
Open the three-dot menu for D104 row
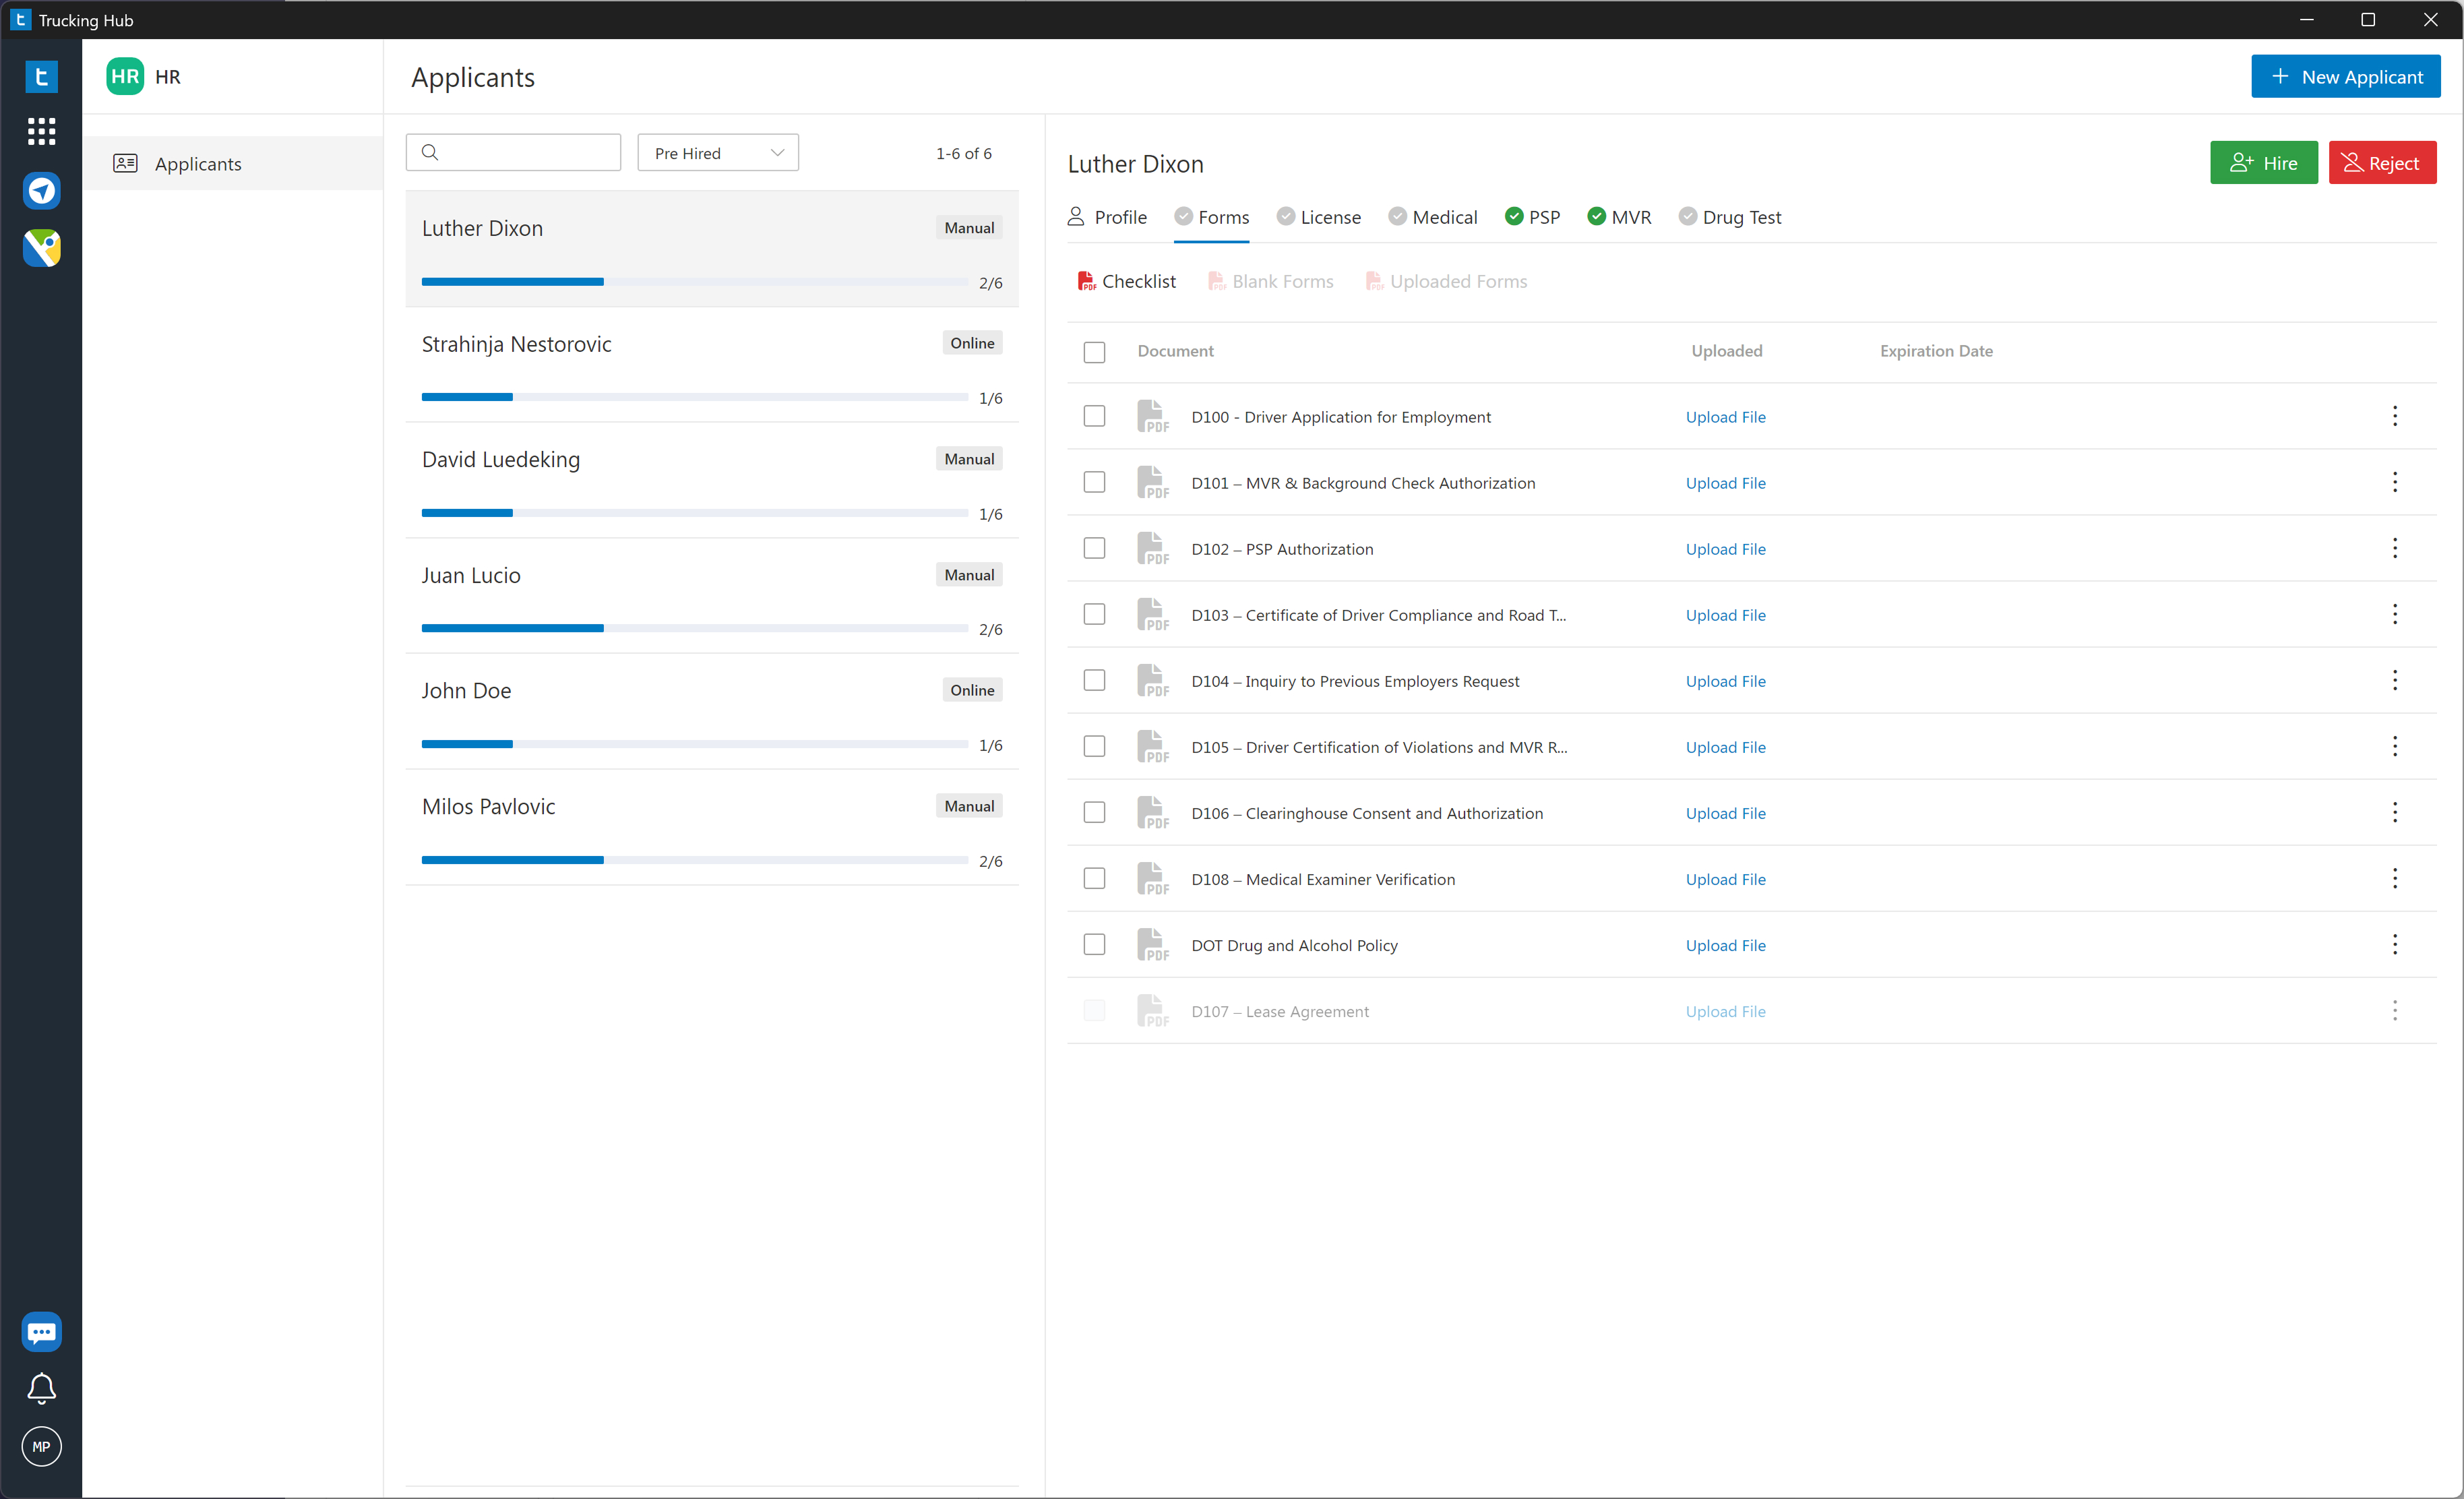(2394, 680)
